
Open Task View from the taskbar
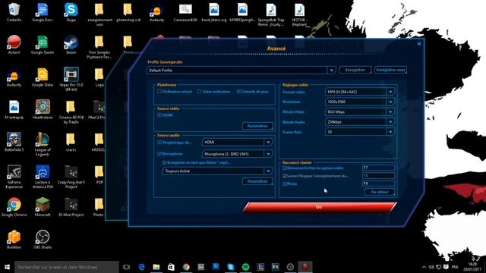(127, 267)
